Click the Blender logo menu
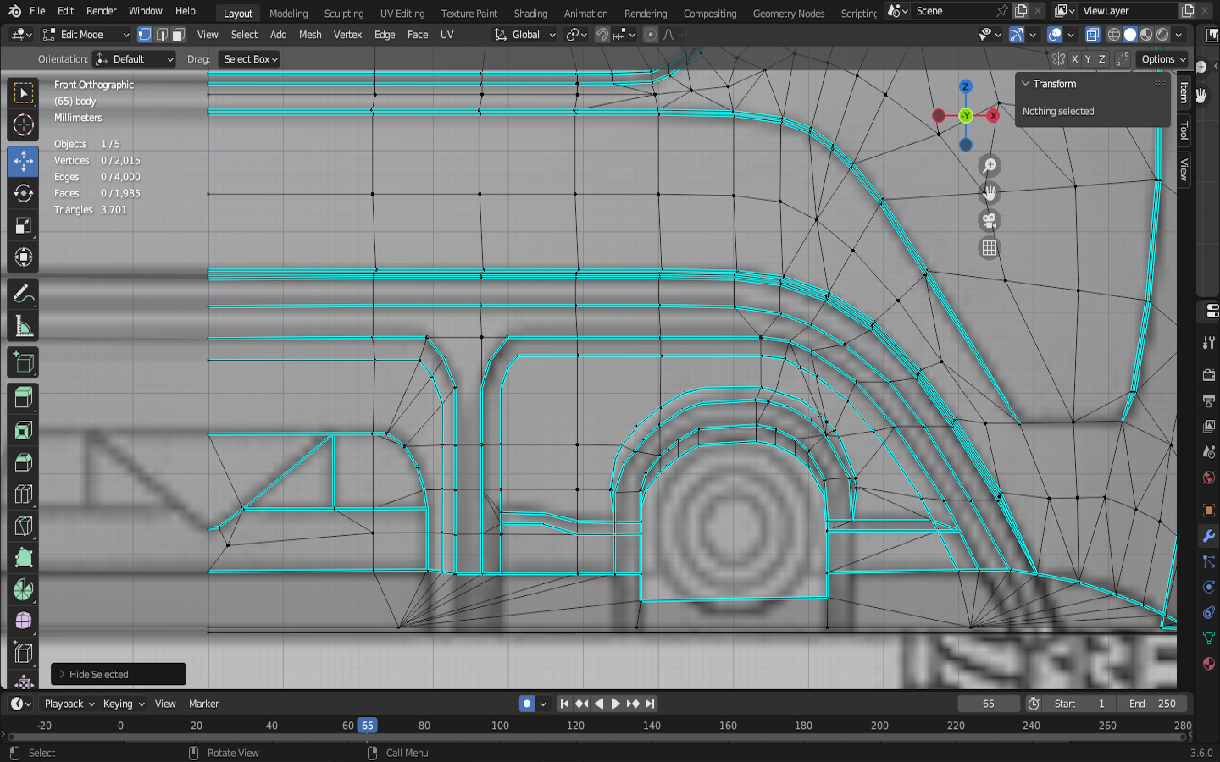Screen dimensions: 1220x762 click(x=14, y=11)
